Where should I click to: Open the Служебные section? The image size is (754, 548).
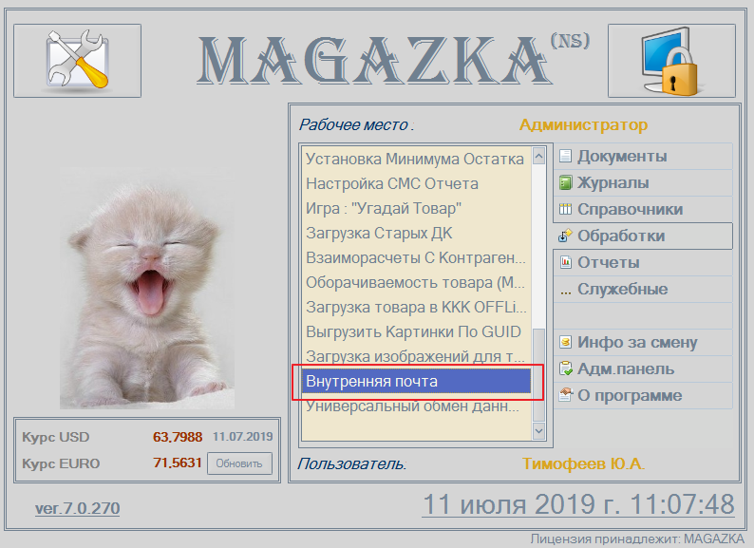pos(643,289)
